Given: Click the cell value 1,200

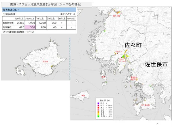Looking at the screenshot, I should 42,23.
